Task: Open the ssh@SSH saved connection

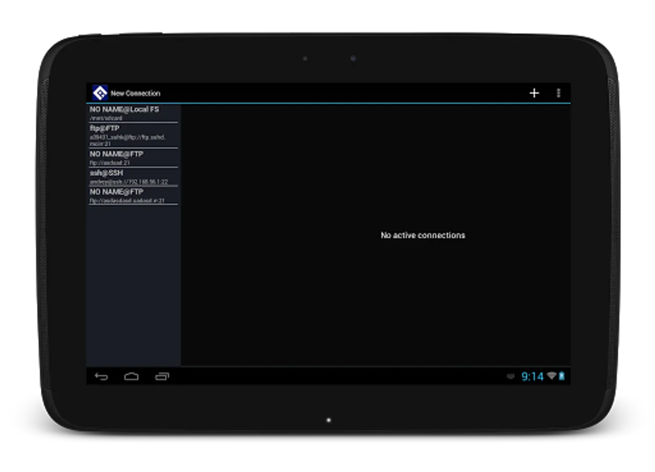Action: [x=133, y=177]
